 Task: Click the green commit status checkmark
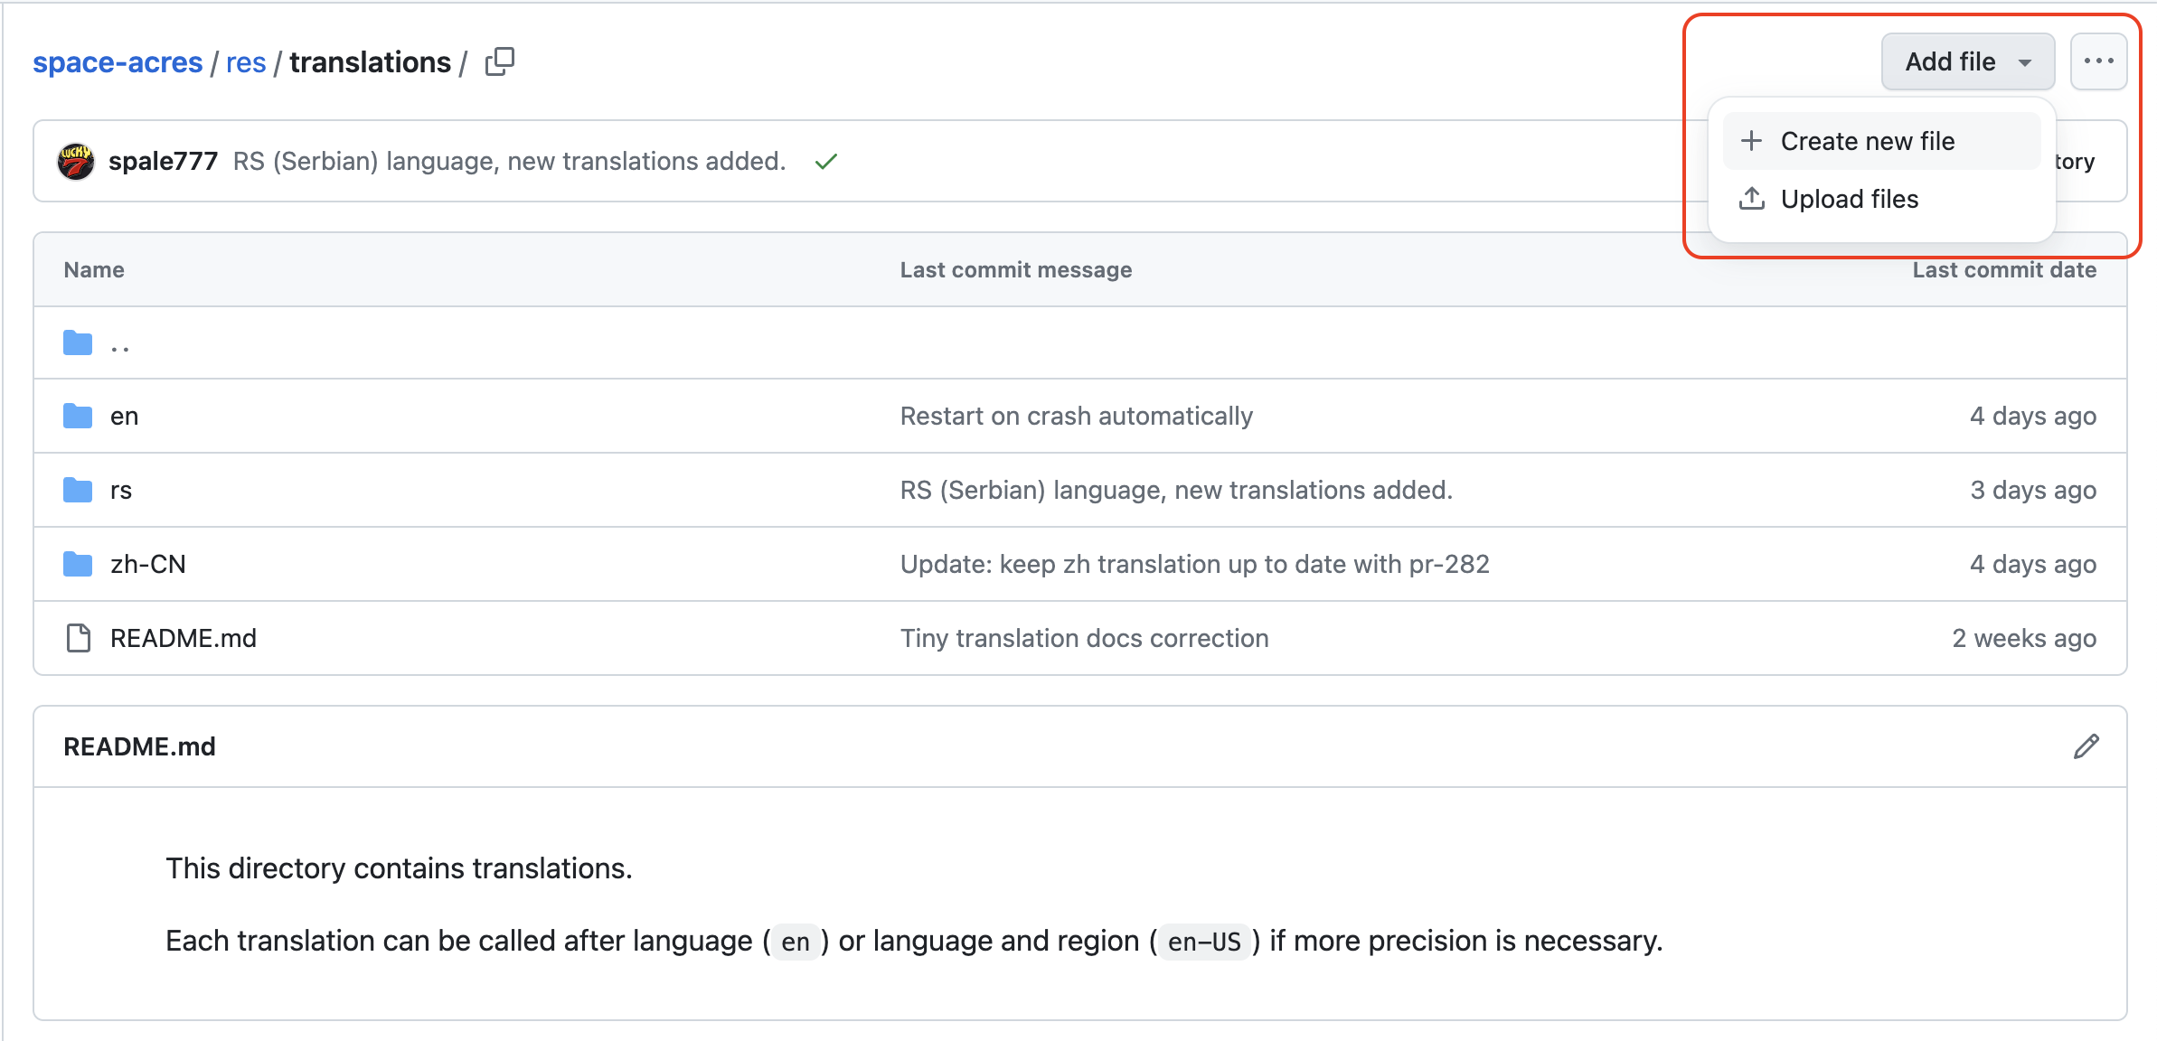pos(825,162)
